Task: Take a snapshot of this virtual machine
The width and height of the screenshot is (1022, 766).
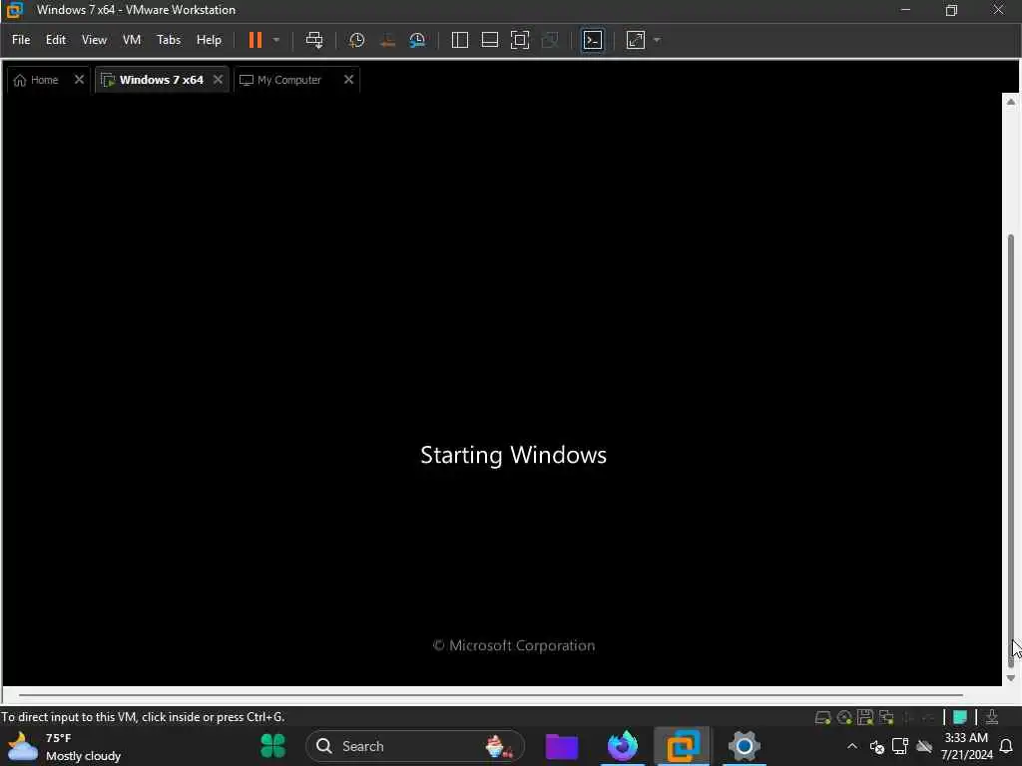Action: tap(356, 40)
